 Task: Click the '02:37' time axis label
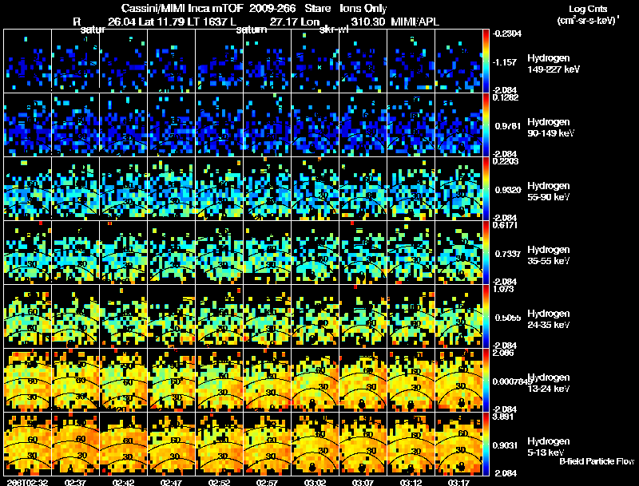tap(75, 482)
